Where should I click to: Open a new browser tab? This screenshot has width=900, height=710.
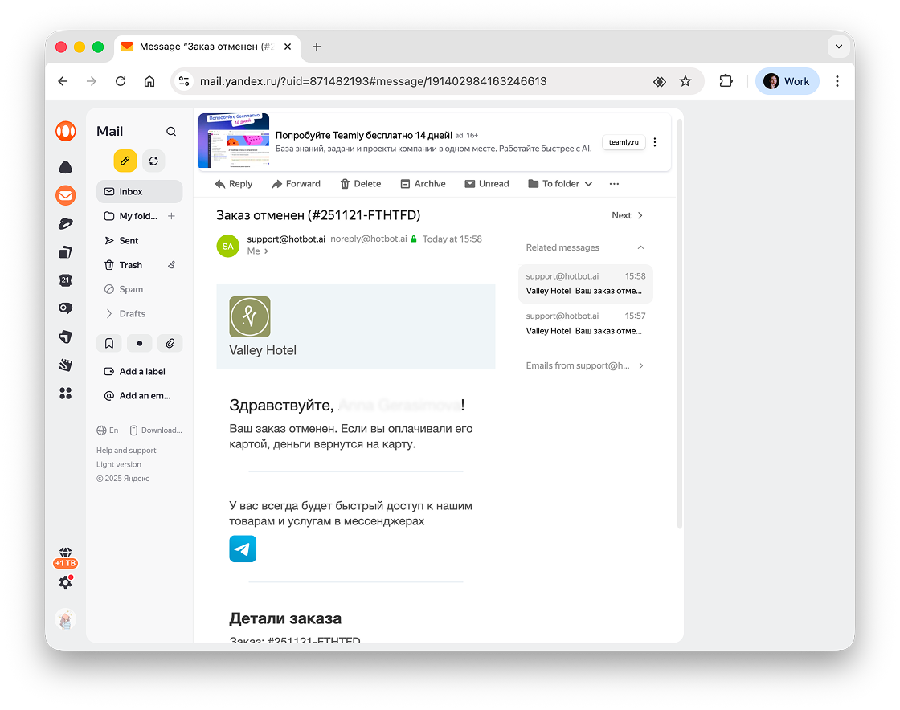(x=317, y=47)
